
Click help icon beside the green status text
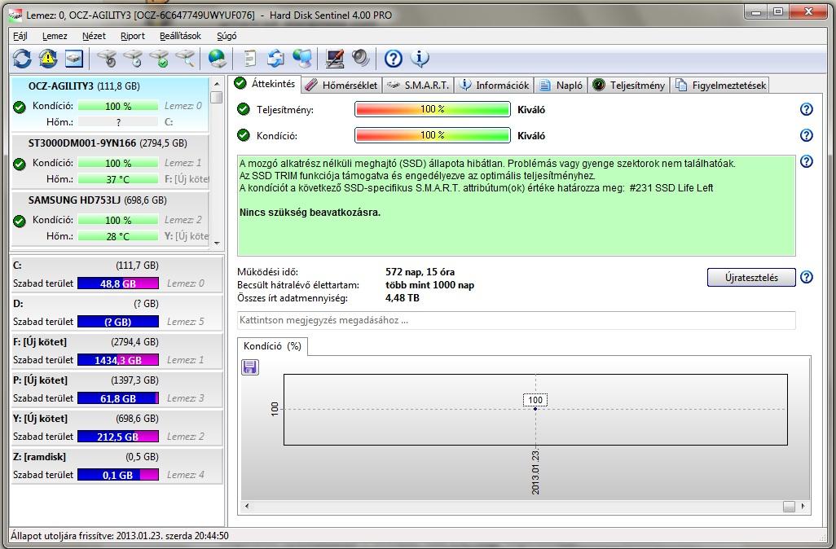click(x=807, y=161)
